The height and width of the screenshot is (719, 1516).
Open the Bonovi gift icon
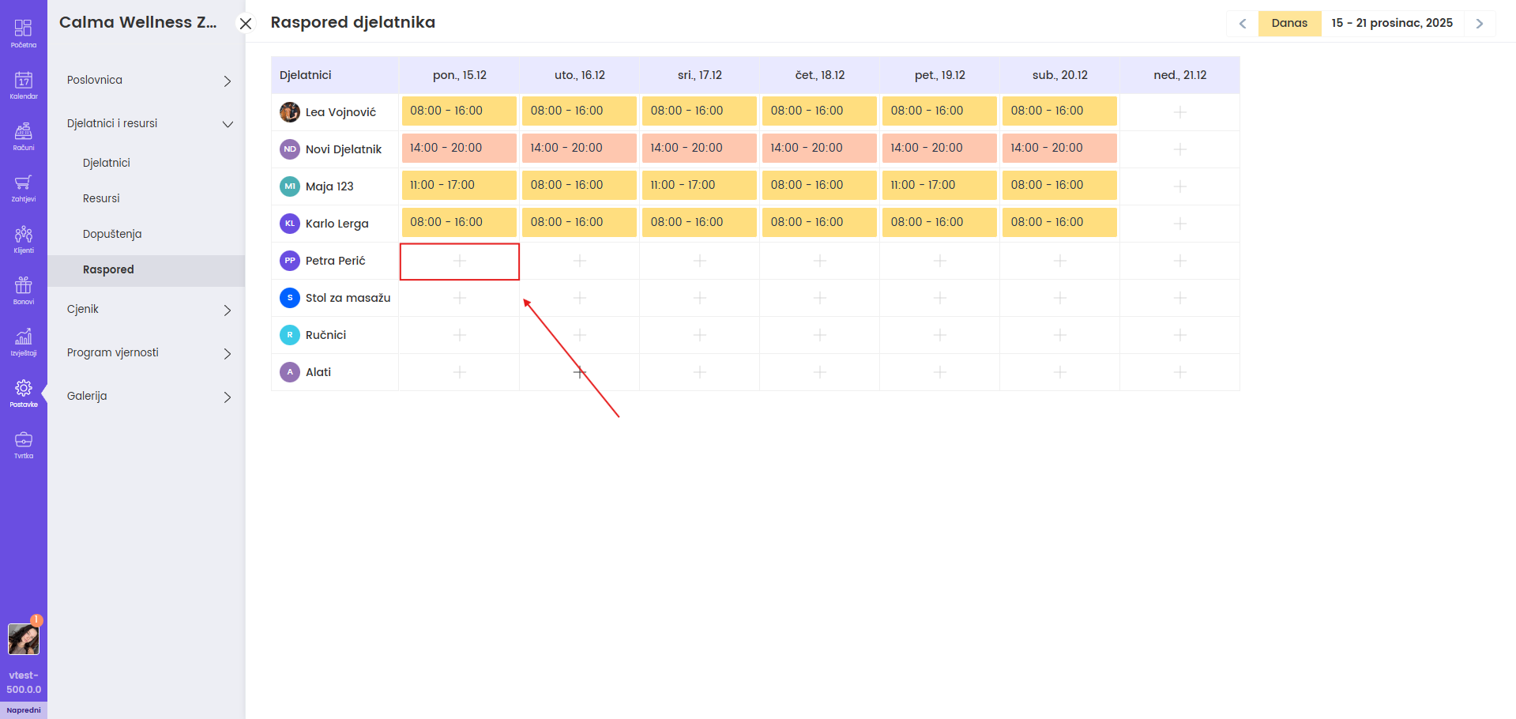click(x=24, y=290)
